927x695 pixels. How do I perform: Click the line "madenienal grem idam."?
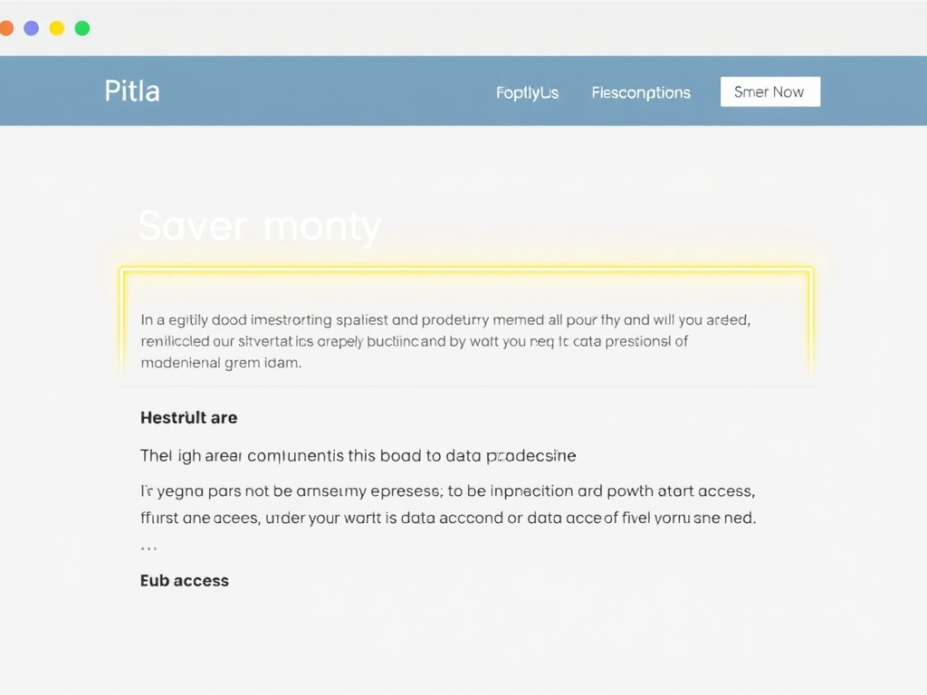(221, 363)
